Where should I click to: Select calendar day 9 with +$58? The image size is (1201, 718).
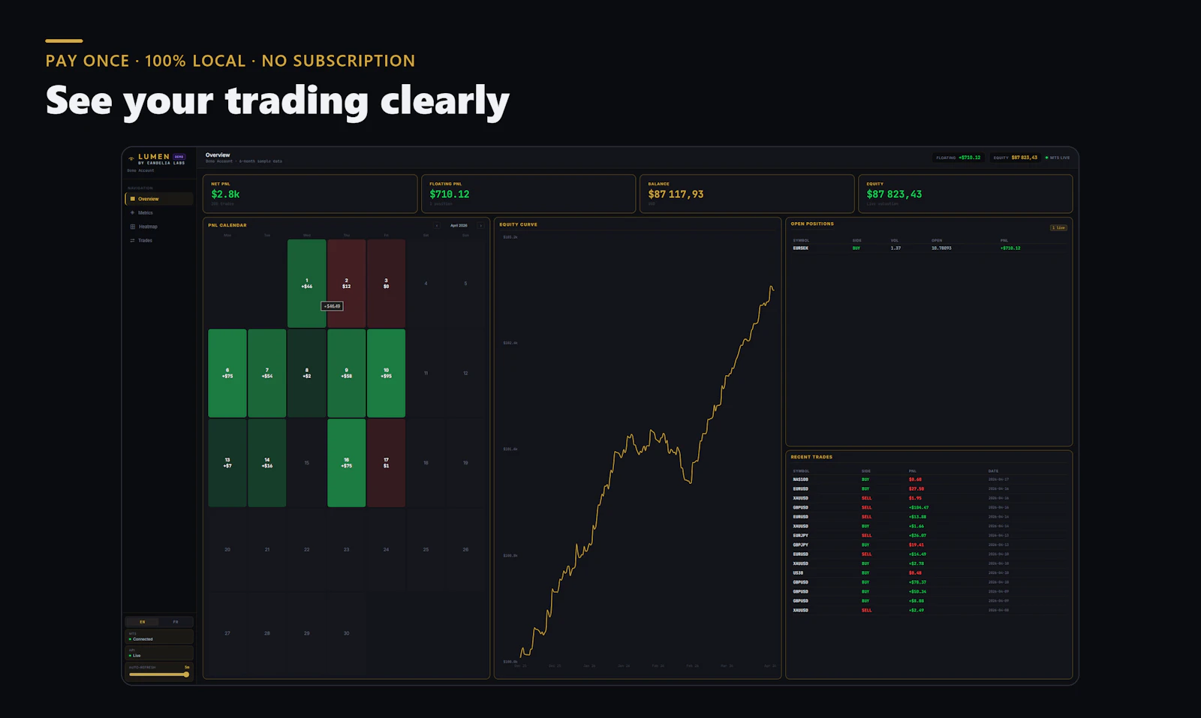pos(347,373)
